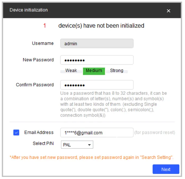Click the grey password requirements hint text

point(113,104)
